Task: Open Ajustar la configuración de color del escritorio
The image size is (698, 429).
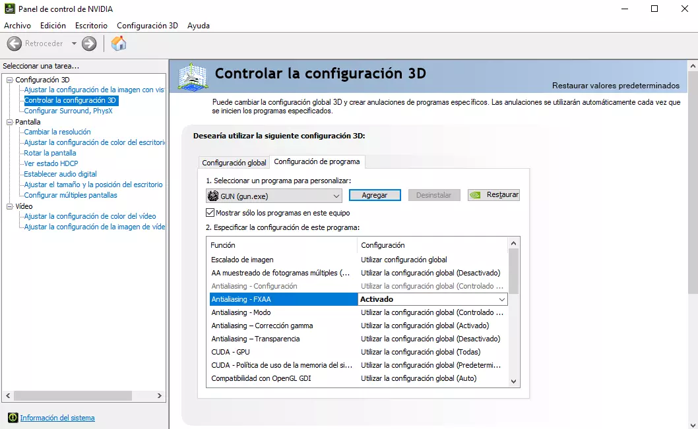Action: pos(94,142)
